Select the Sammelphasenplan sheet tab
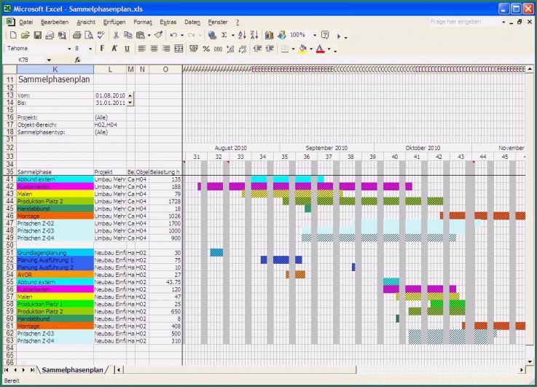The image size is (537, 387). pyautogui.click(x=70, y=370)
